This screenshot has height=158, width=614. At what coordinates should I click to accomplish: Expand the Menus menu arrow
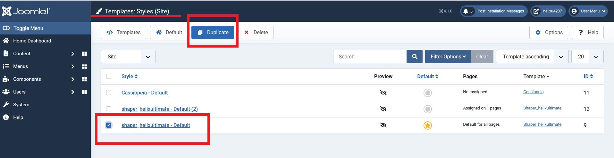pyautogui.click(x=73, y=66)
